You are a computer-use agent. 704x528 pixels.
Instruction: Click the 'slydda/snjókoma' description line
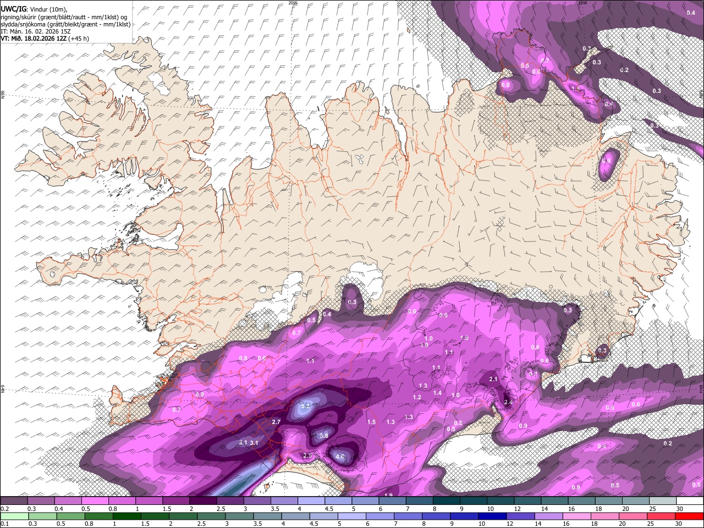[65, 24]
